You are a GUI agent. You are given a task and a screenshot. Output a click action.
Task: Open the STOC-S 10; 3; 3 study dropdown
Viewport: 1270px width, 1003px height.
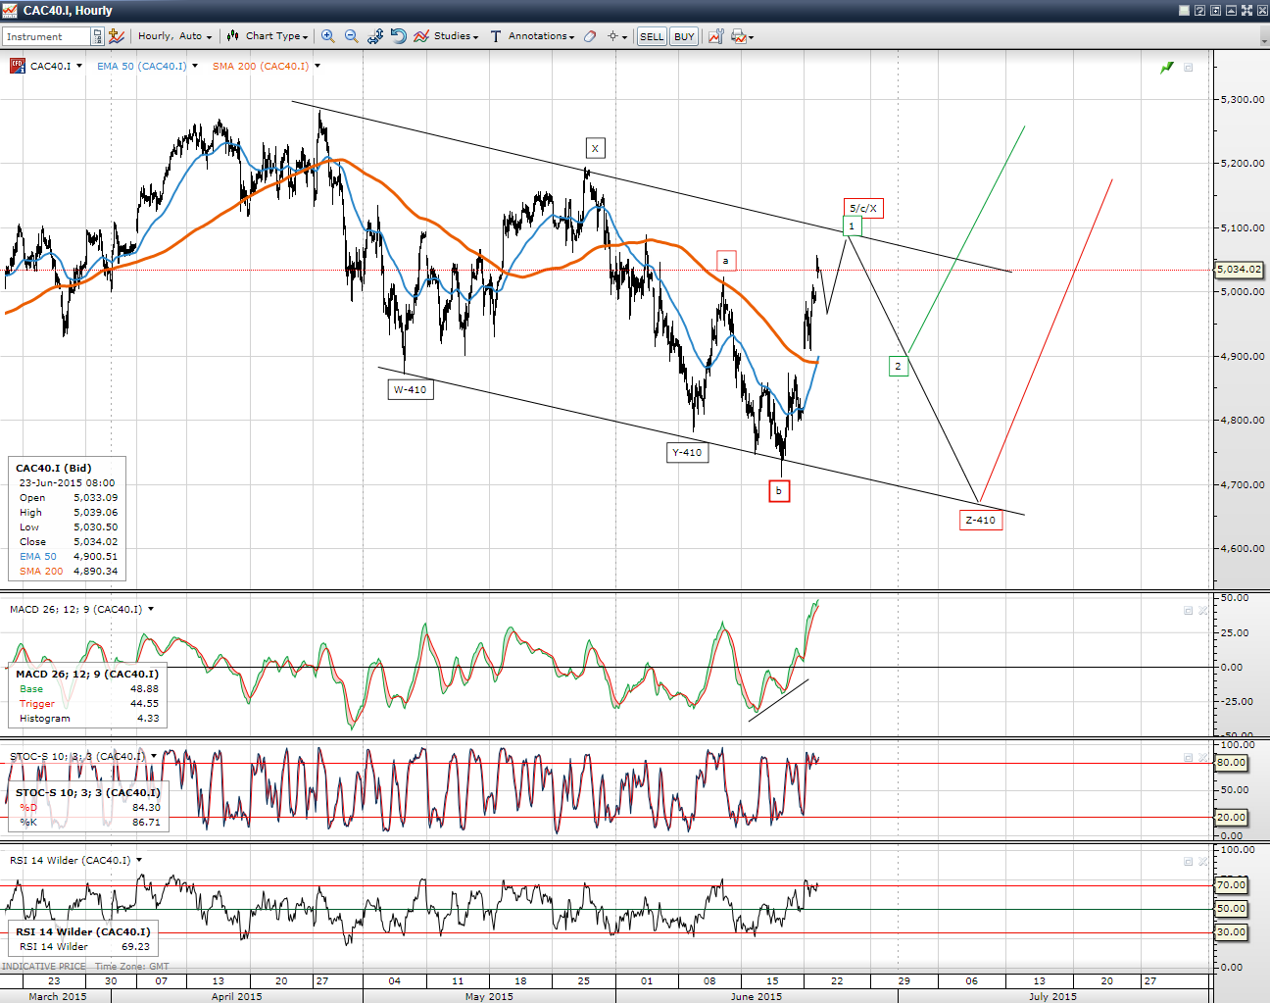[154, 756]
